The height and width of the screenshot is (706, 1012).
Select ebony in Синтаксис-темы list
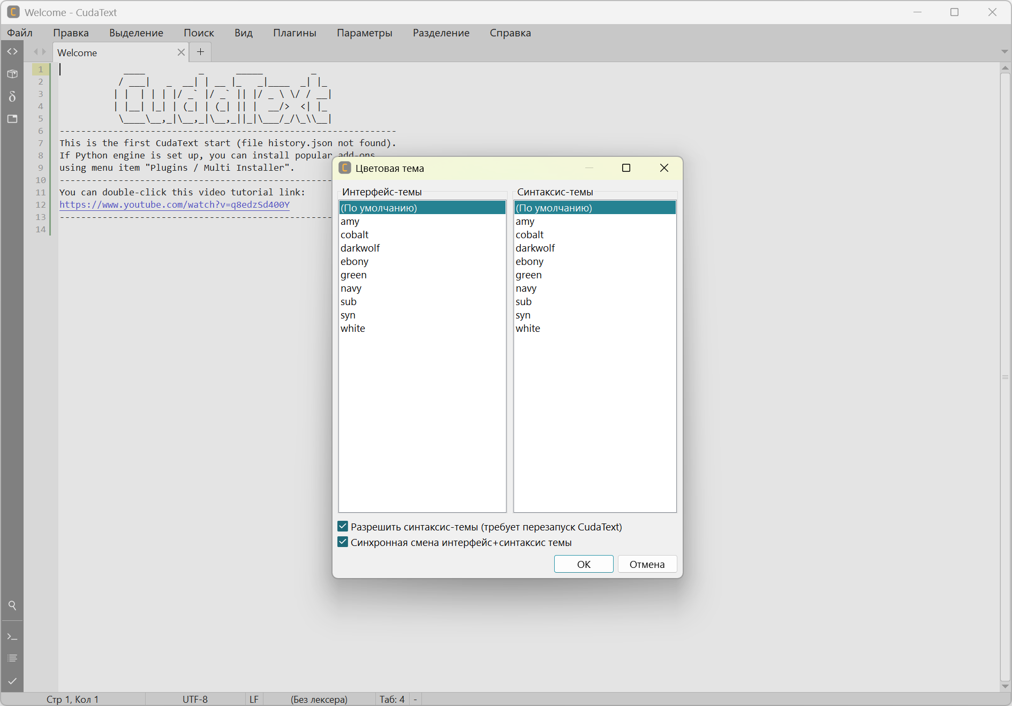point(595,261)
